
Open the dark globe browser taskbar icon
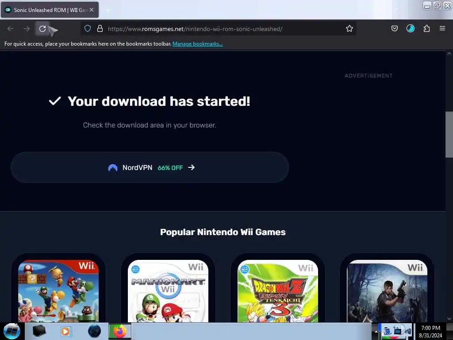[x=94, y=331]
